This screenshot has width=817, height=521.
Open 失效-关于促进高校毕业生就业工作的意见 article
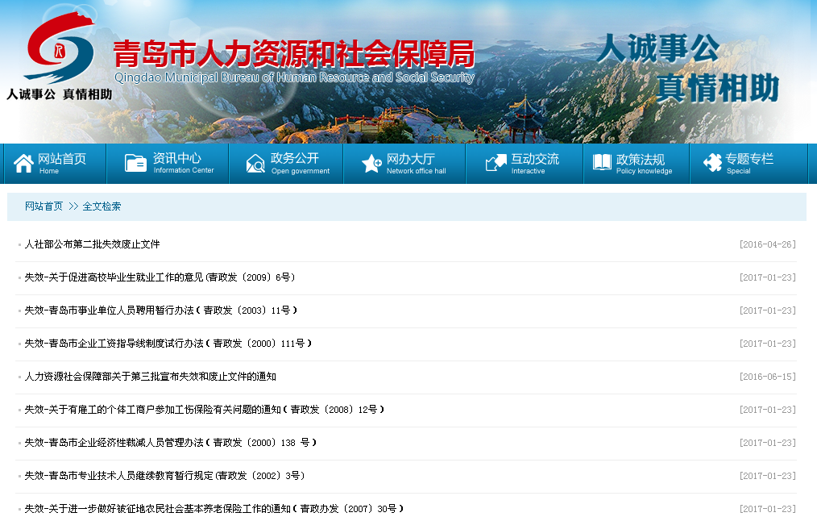click(160, 277)
